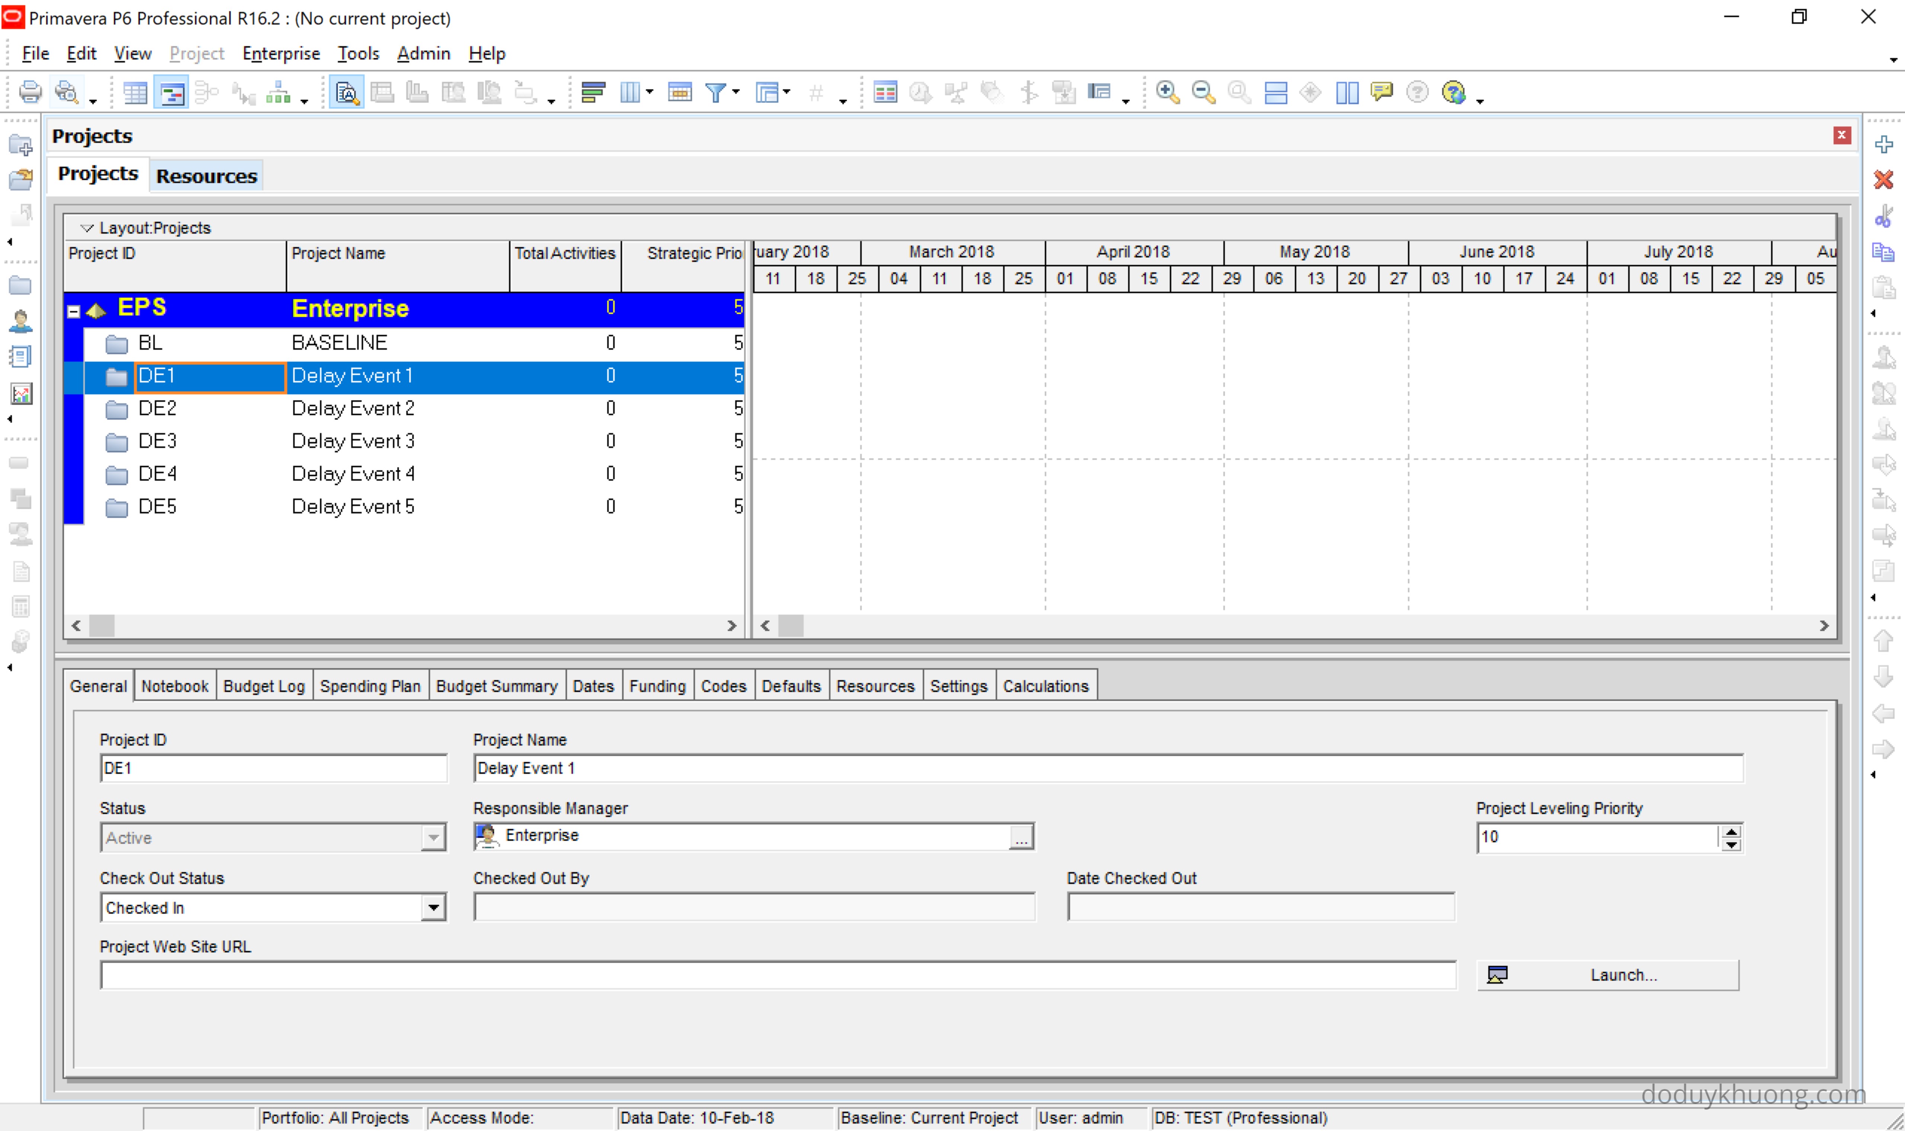This screenshot has height=1131, width=1905.
Task: Open Print Preview from the toolbar
Action: click(67, 92)
